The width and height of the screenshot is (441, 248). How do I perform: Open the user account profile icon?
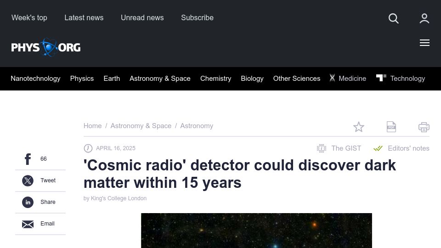coord(424,18)
